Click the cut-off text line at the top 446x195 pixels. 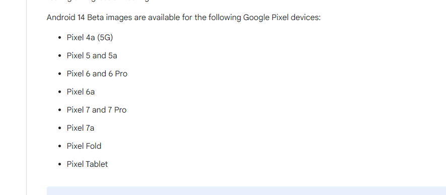click(98, 1)
